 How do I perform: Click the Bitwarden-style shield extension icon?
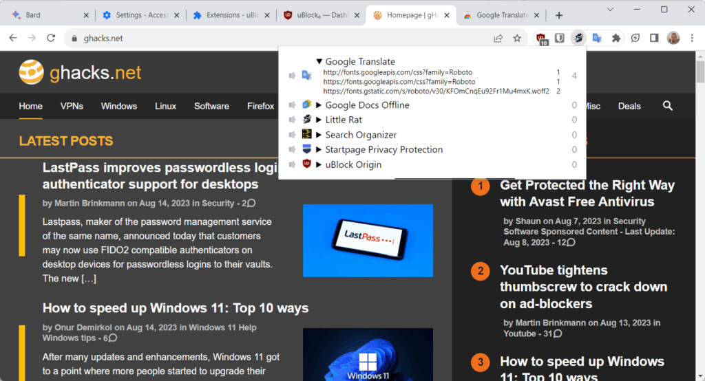click(559, 39)
